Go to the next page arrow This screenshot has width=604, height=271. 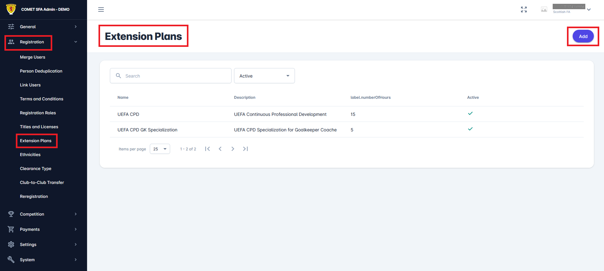pyautogui.click(x=233, y=149)
